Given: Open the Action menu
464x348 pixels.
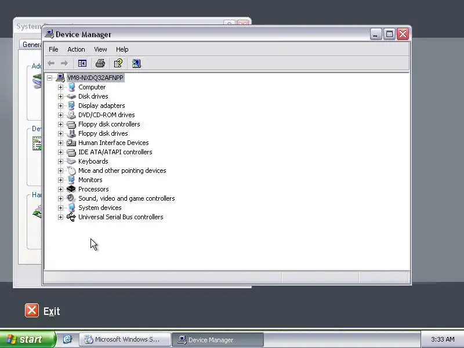Looking at the screenshot, I should tap(76, 49).
